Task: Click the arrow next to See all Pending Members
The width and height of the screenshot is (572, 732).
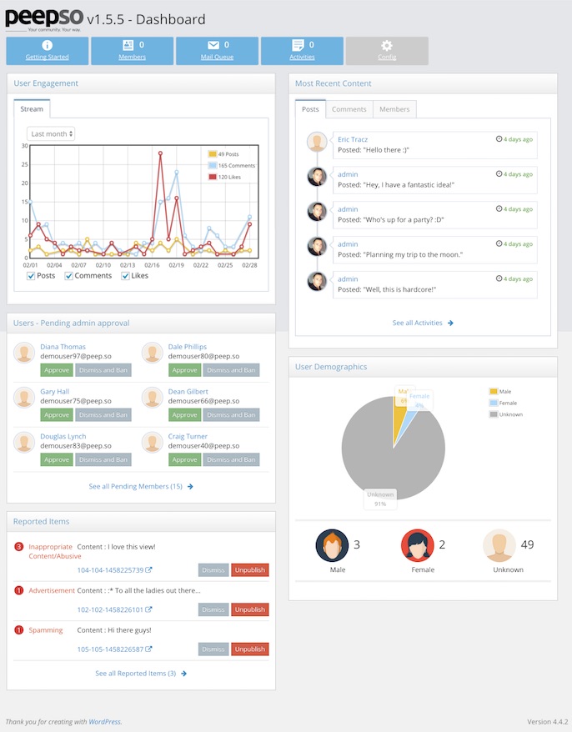Action: pyautogui.click(x=190, y=486)
